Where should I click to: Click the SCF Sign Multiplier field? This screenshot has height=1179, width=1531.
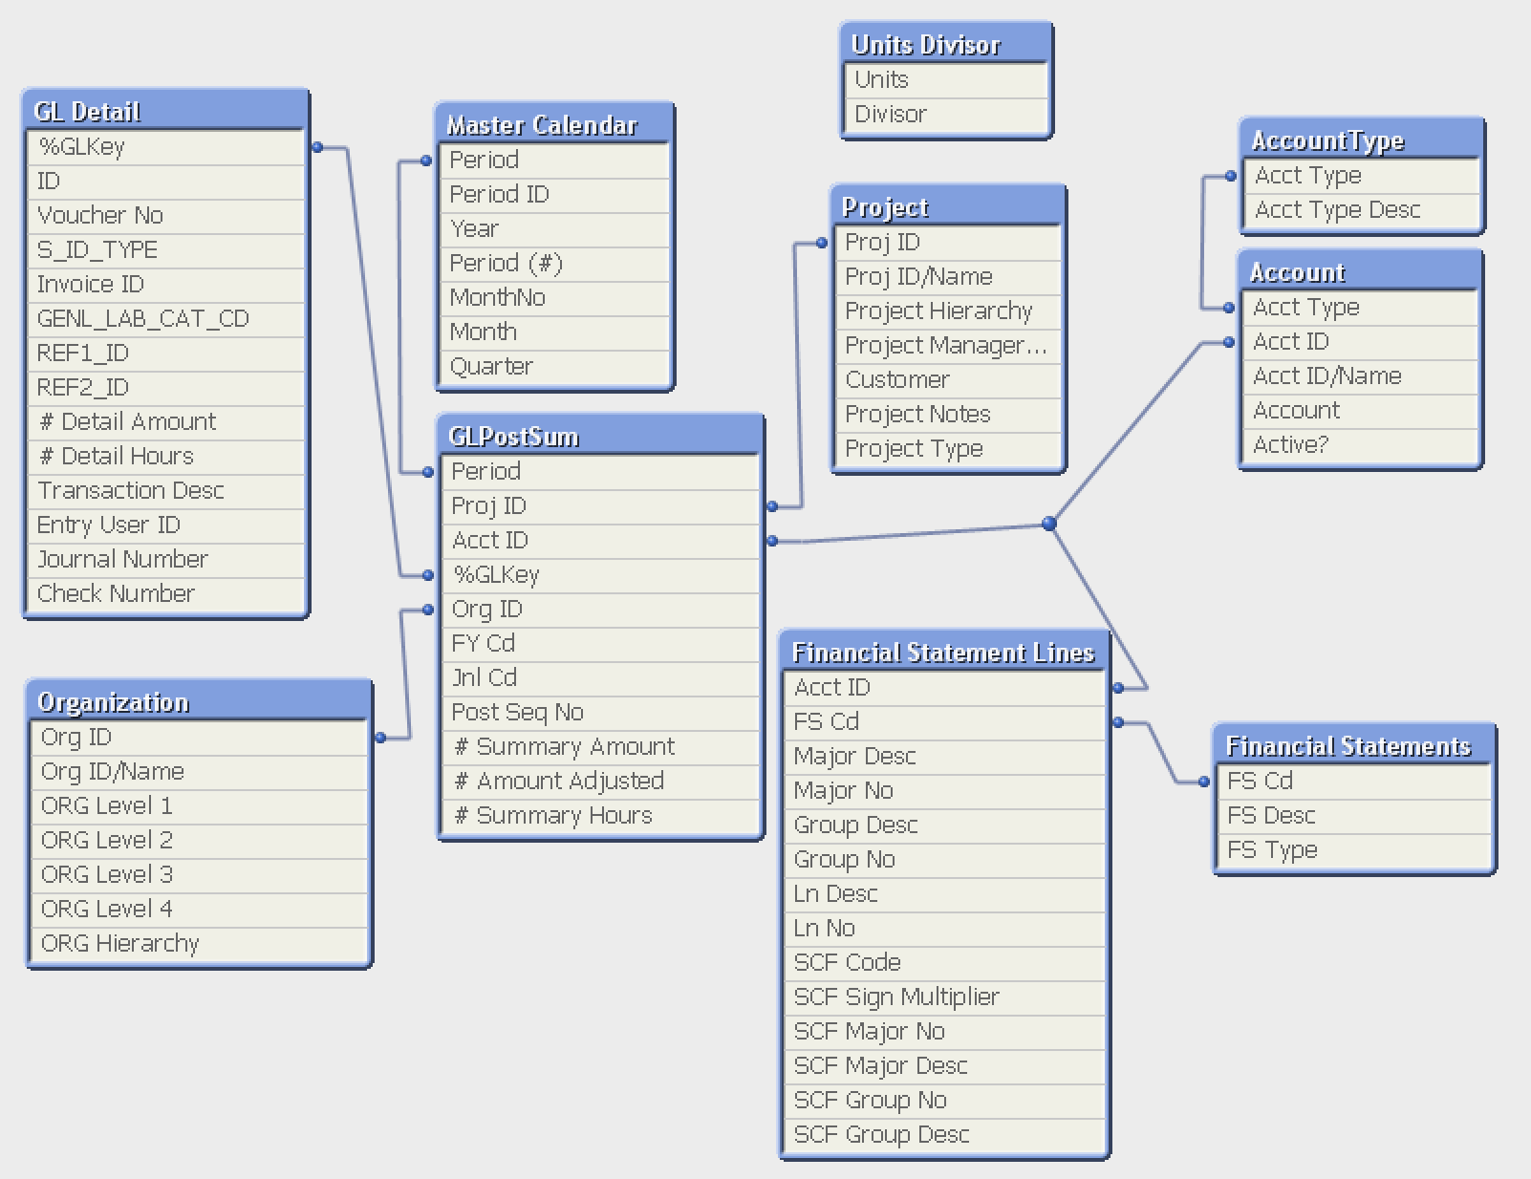coord(944,997)
